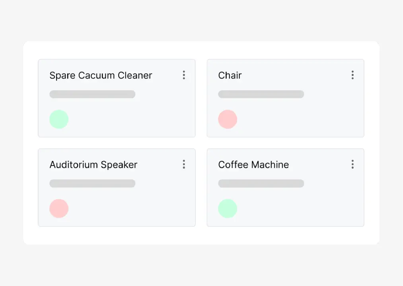Select the green status circle under Coffee Machine
Screen dimensions: 403x286
pos(228,209)
